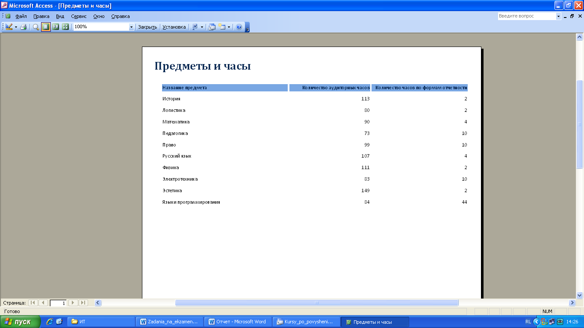Click horizontal scrollbar left arrow
This screenshot has width=584, height=328.
pos(98,303)
